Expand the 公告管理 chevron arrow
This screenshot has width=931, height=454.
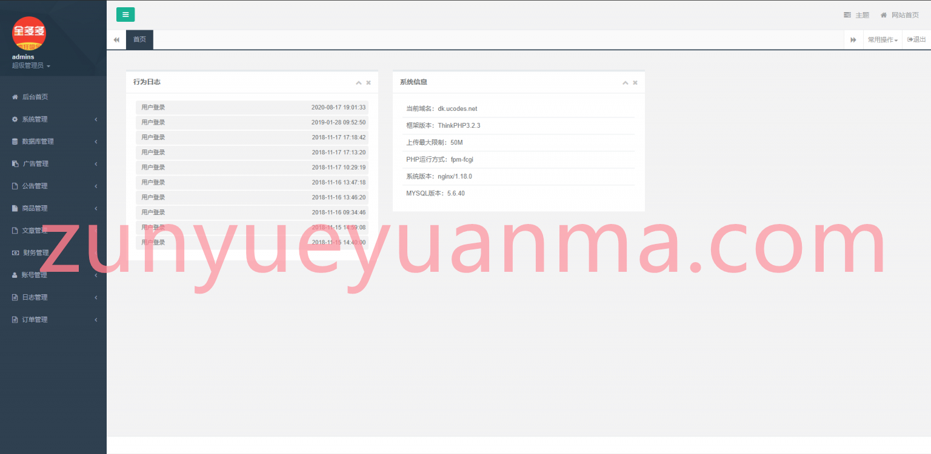point(96,186)
